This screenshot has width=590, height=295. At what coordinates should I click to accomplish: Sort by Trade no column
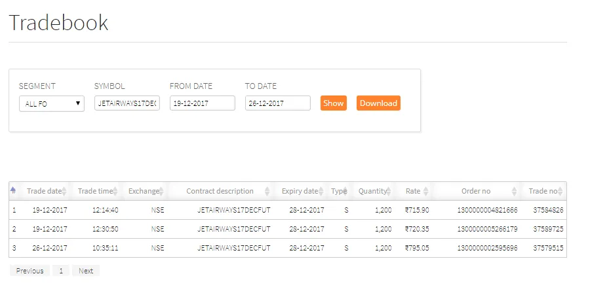click(543, 191)
